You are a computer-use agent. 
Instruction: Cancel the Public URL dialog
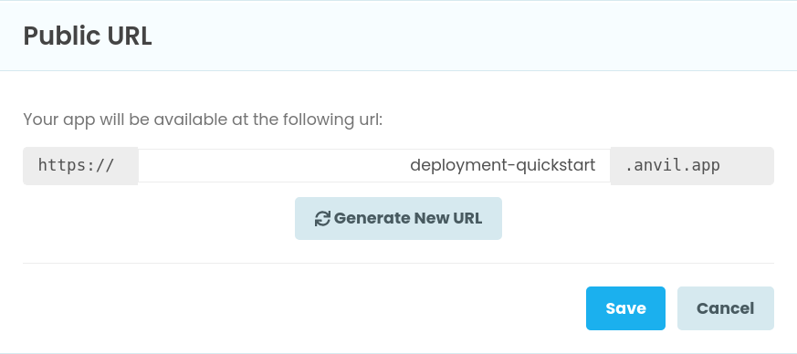click(x=725, y=308)
